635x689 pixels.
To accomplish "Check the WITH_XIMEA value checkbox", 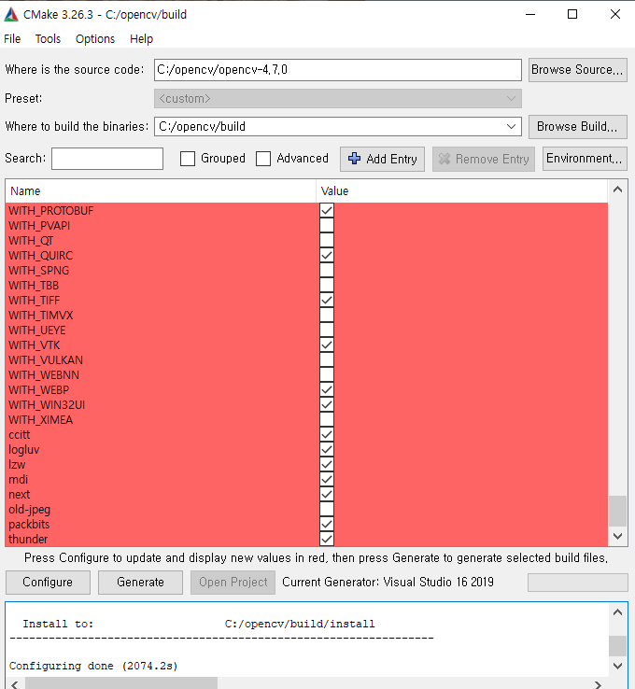I will pyautogui.click(x=327, y=419).
